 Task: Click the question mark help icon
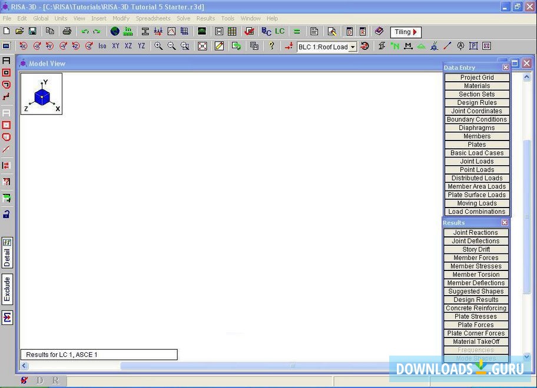pos(271,45)
